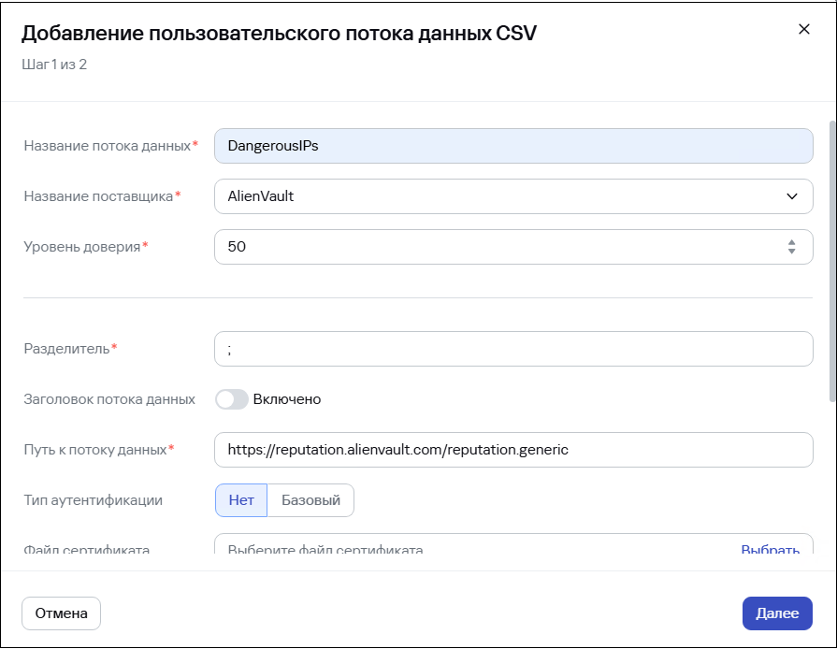Open the vendor name dropdown showing AlienVault

pos(513,196)
